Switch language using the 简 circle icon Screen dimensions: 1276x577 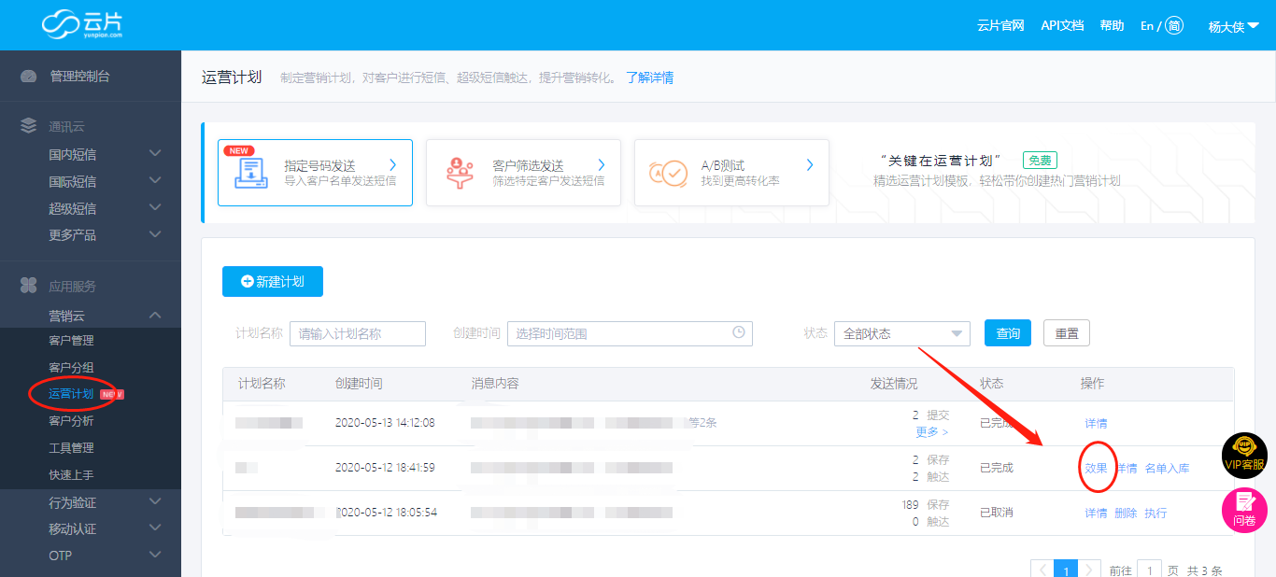pos(1174,26)
